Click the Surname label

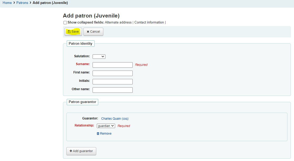(x=83, y=64)
